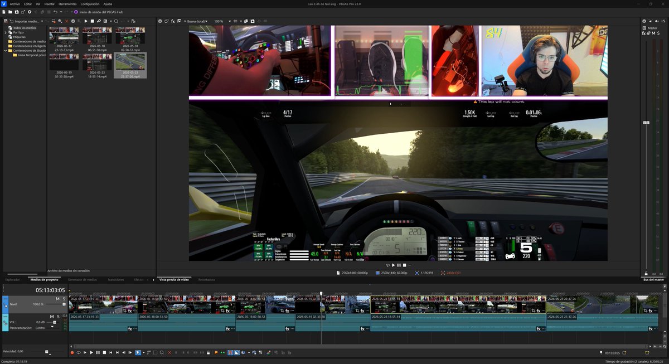669x364 pixels.
Task: Undo the last action in main toolbar
Action: (55, 12)
